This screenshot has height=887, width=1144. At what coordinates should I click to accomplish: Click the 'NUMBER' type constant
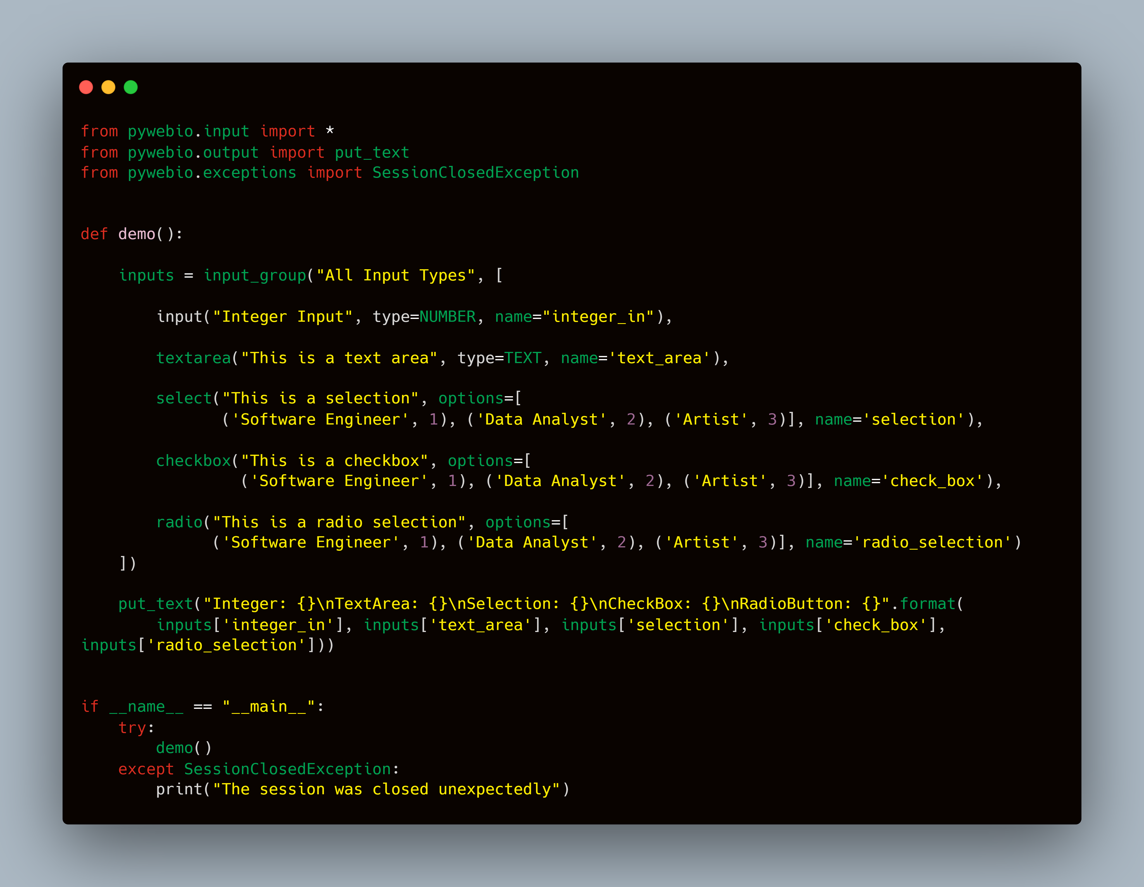coord(447,316)
